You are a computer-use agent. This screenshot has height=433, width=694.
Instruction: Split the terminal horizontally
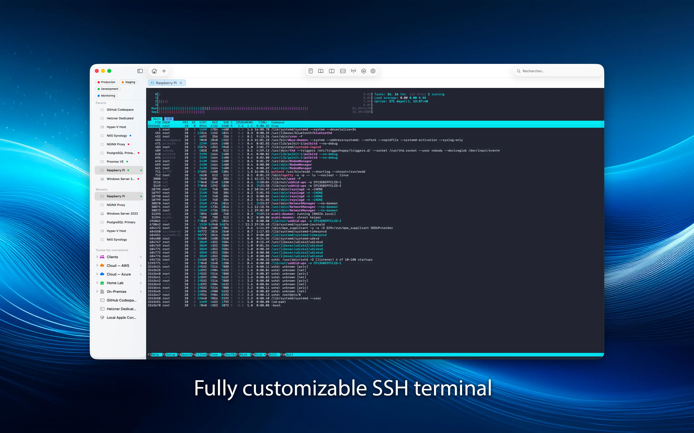[x=342, y=71]
